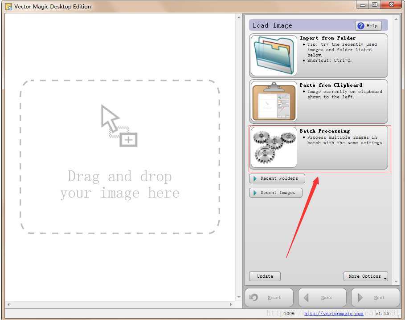405x320 pixels.
Task: Click the drag-and-drop image area
Action: tap(120, 157)
